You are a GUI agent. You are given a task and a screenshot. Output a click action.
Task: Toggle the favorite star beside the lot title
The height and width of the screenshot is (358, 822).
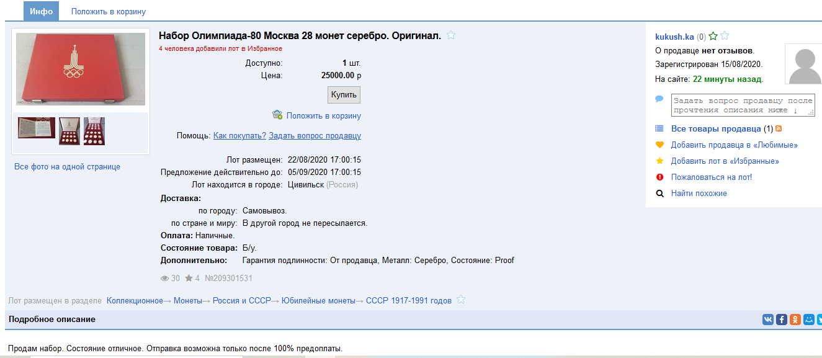(x=451, y=35)
